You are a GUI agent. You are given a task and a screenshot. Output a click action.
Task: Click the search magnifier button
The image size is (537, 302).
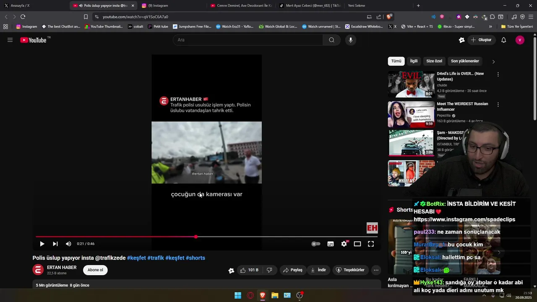pyautogui.click(x=331, y=40)
